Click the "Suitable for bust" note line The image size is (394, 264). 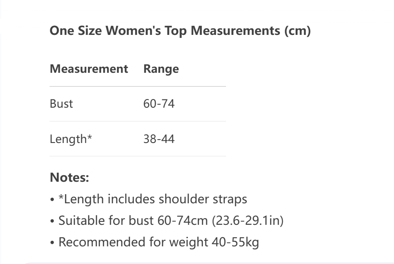[171, 221]
